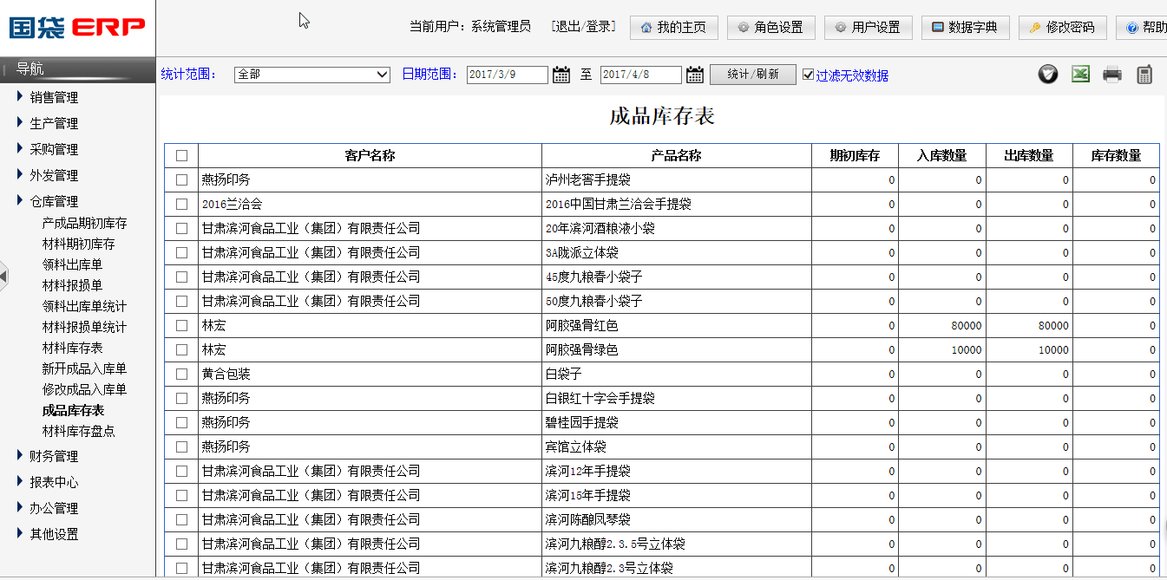Open 我的主页 from the top bar

click(x=673, y=28)
